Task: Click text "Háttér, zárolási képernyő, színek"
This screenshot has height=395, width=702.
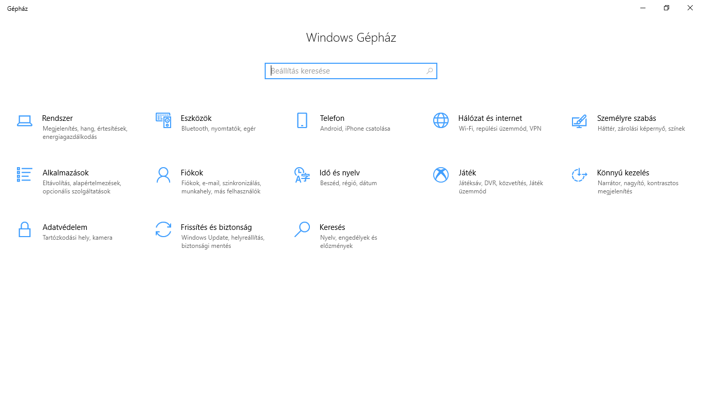Action: click(641, 129)
